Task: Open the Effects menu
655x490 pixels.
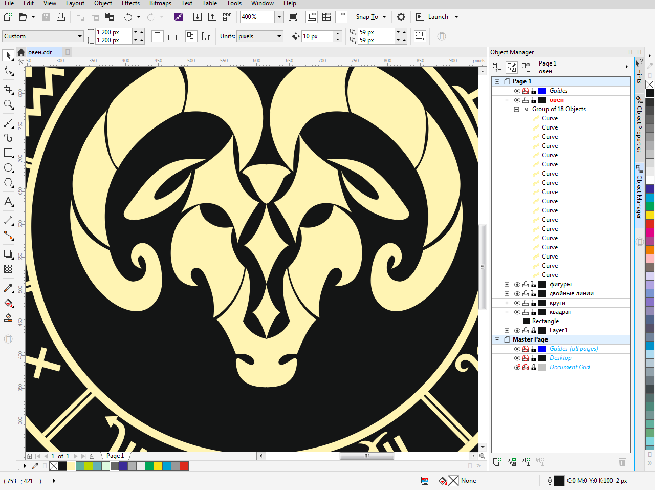Action: tap(130, 4)
